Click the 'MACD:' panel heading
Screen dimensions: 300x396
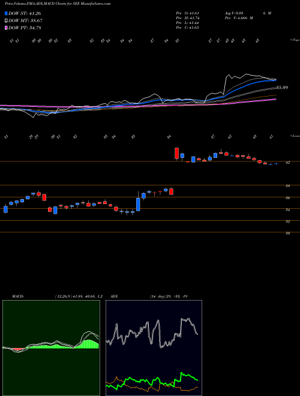(x=18, y=296)
